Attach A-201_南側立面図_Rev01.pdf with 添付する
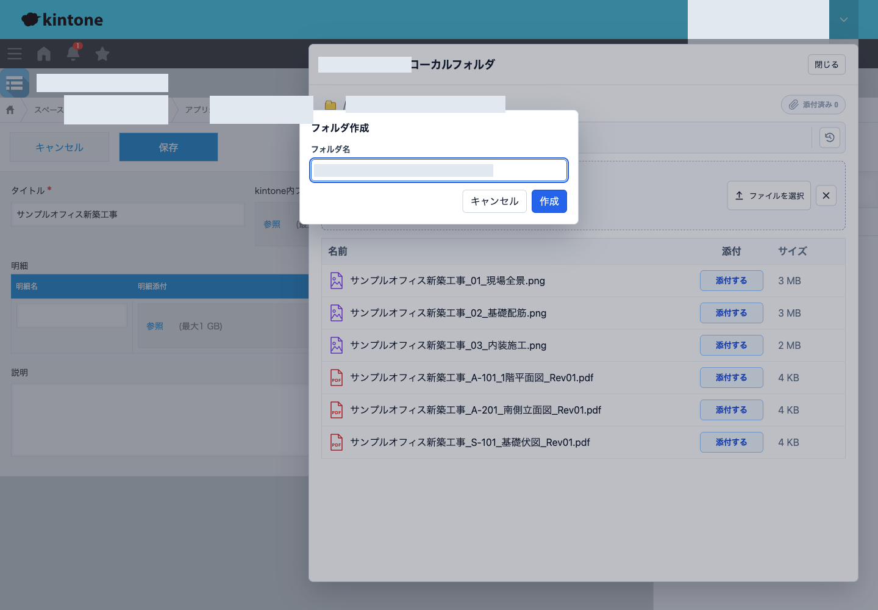Image resolution: width=878 pixels, height=610 pixels. [x=732, y=410]
